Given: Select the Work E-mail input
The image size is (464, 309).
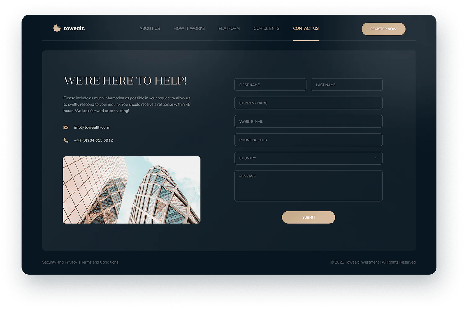Looking at the screenshot, I should [309, 121].
